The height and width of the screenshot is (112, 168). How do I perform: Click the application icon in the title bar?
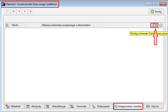coord(4,4)
